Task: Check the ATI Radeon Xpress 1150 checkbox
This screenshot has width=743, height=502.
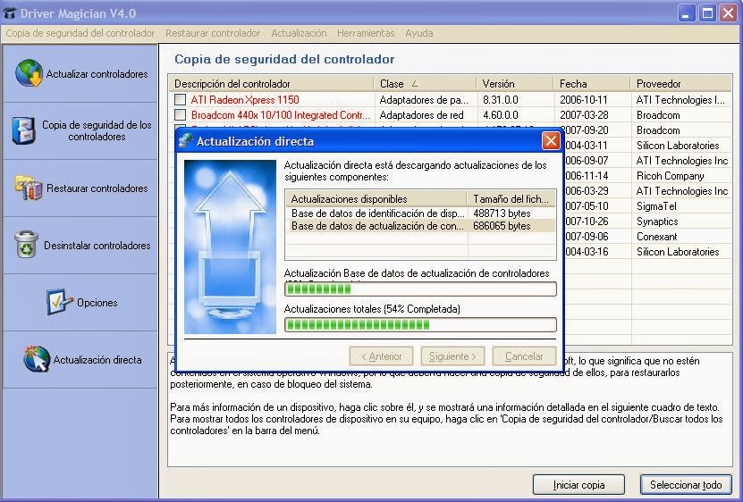Action: [x=181, y=100]
